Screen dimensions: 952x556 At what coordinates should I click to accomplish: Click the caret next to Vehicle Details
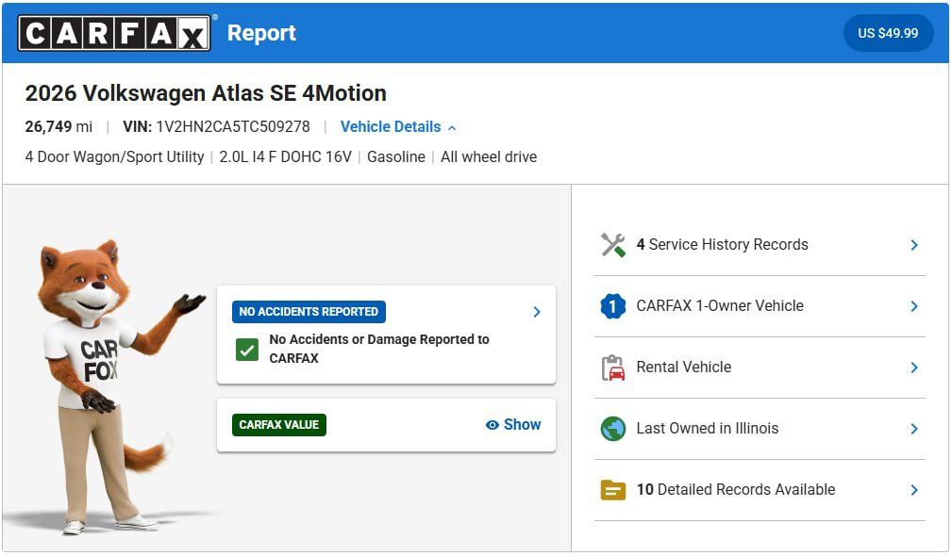452,128
